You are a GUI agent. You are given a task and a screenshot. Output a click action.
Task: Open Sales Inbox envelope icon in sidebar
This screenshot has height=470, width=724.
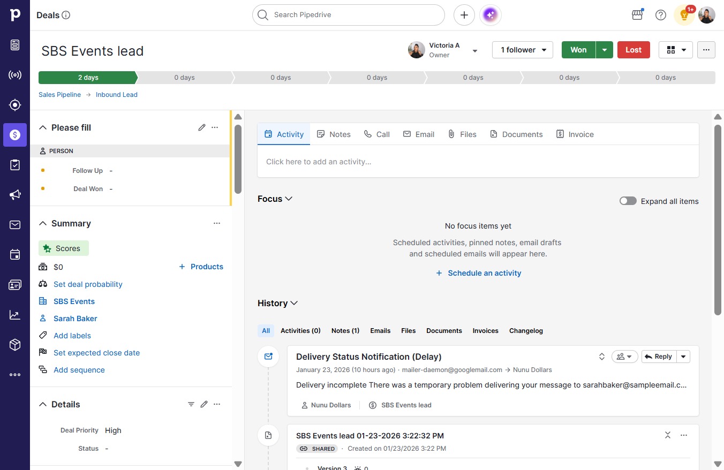pos(15,225)
